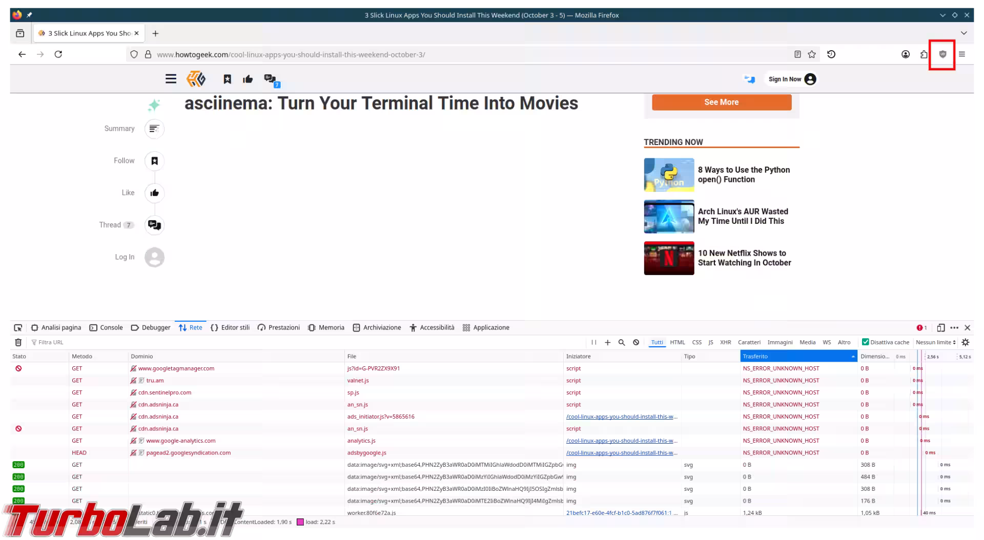984x540 pixels.
Task: Open network search magnifier icon
Action: [622, 342]
